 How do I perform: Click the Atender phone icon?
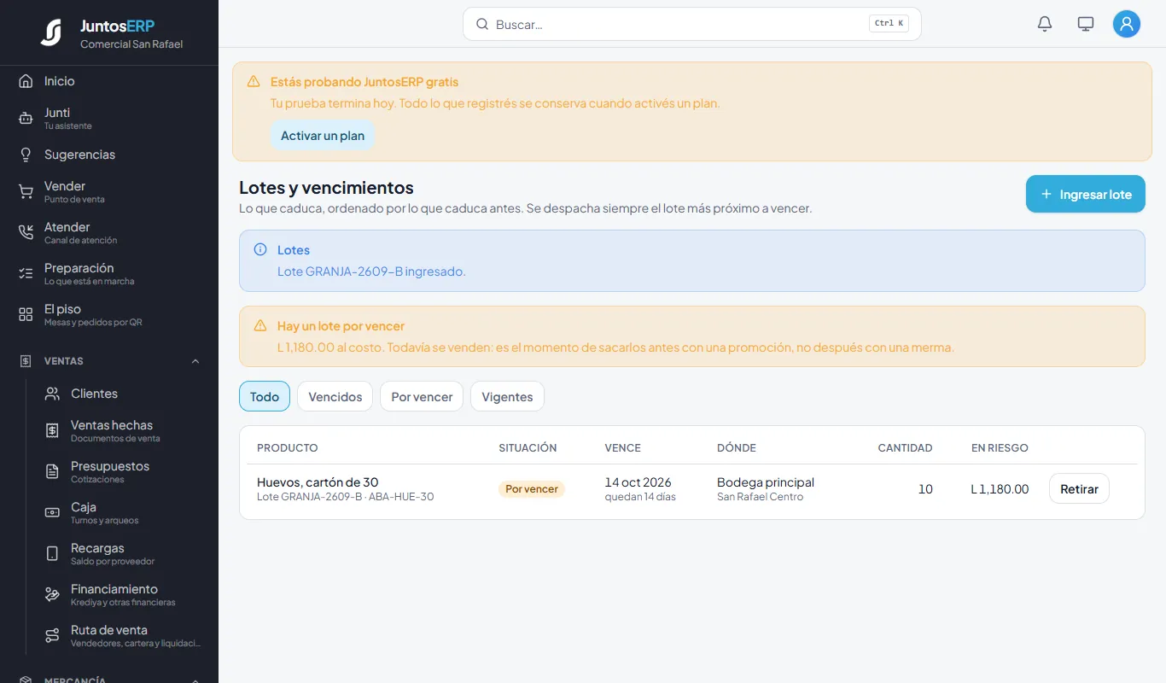click(26, 233)
